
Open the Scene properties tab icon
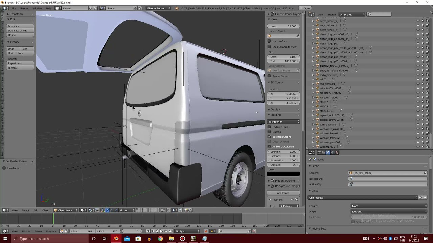tap(328, 153)
